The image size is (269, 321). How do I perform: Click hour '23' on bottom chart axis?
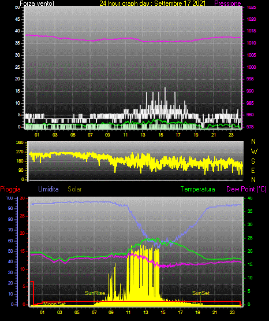(232, 312)
